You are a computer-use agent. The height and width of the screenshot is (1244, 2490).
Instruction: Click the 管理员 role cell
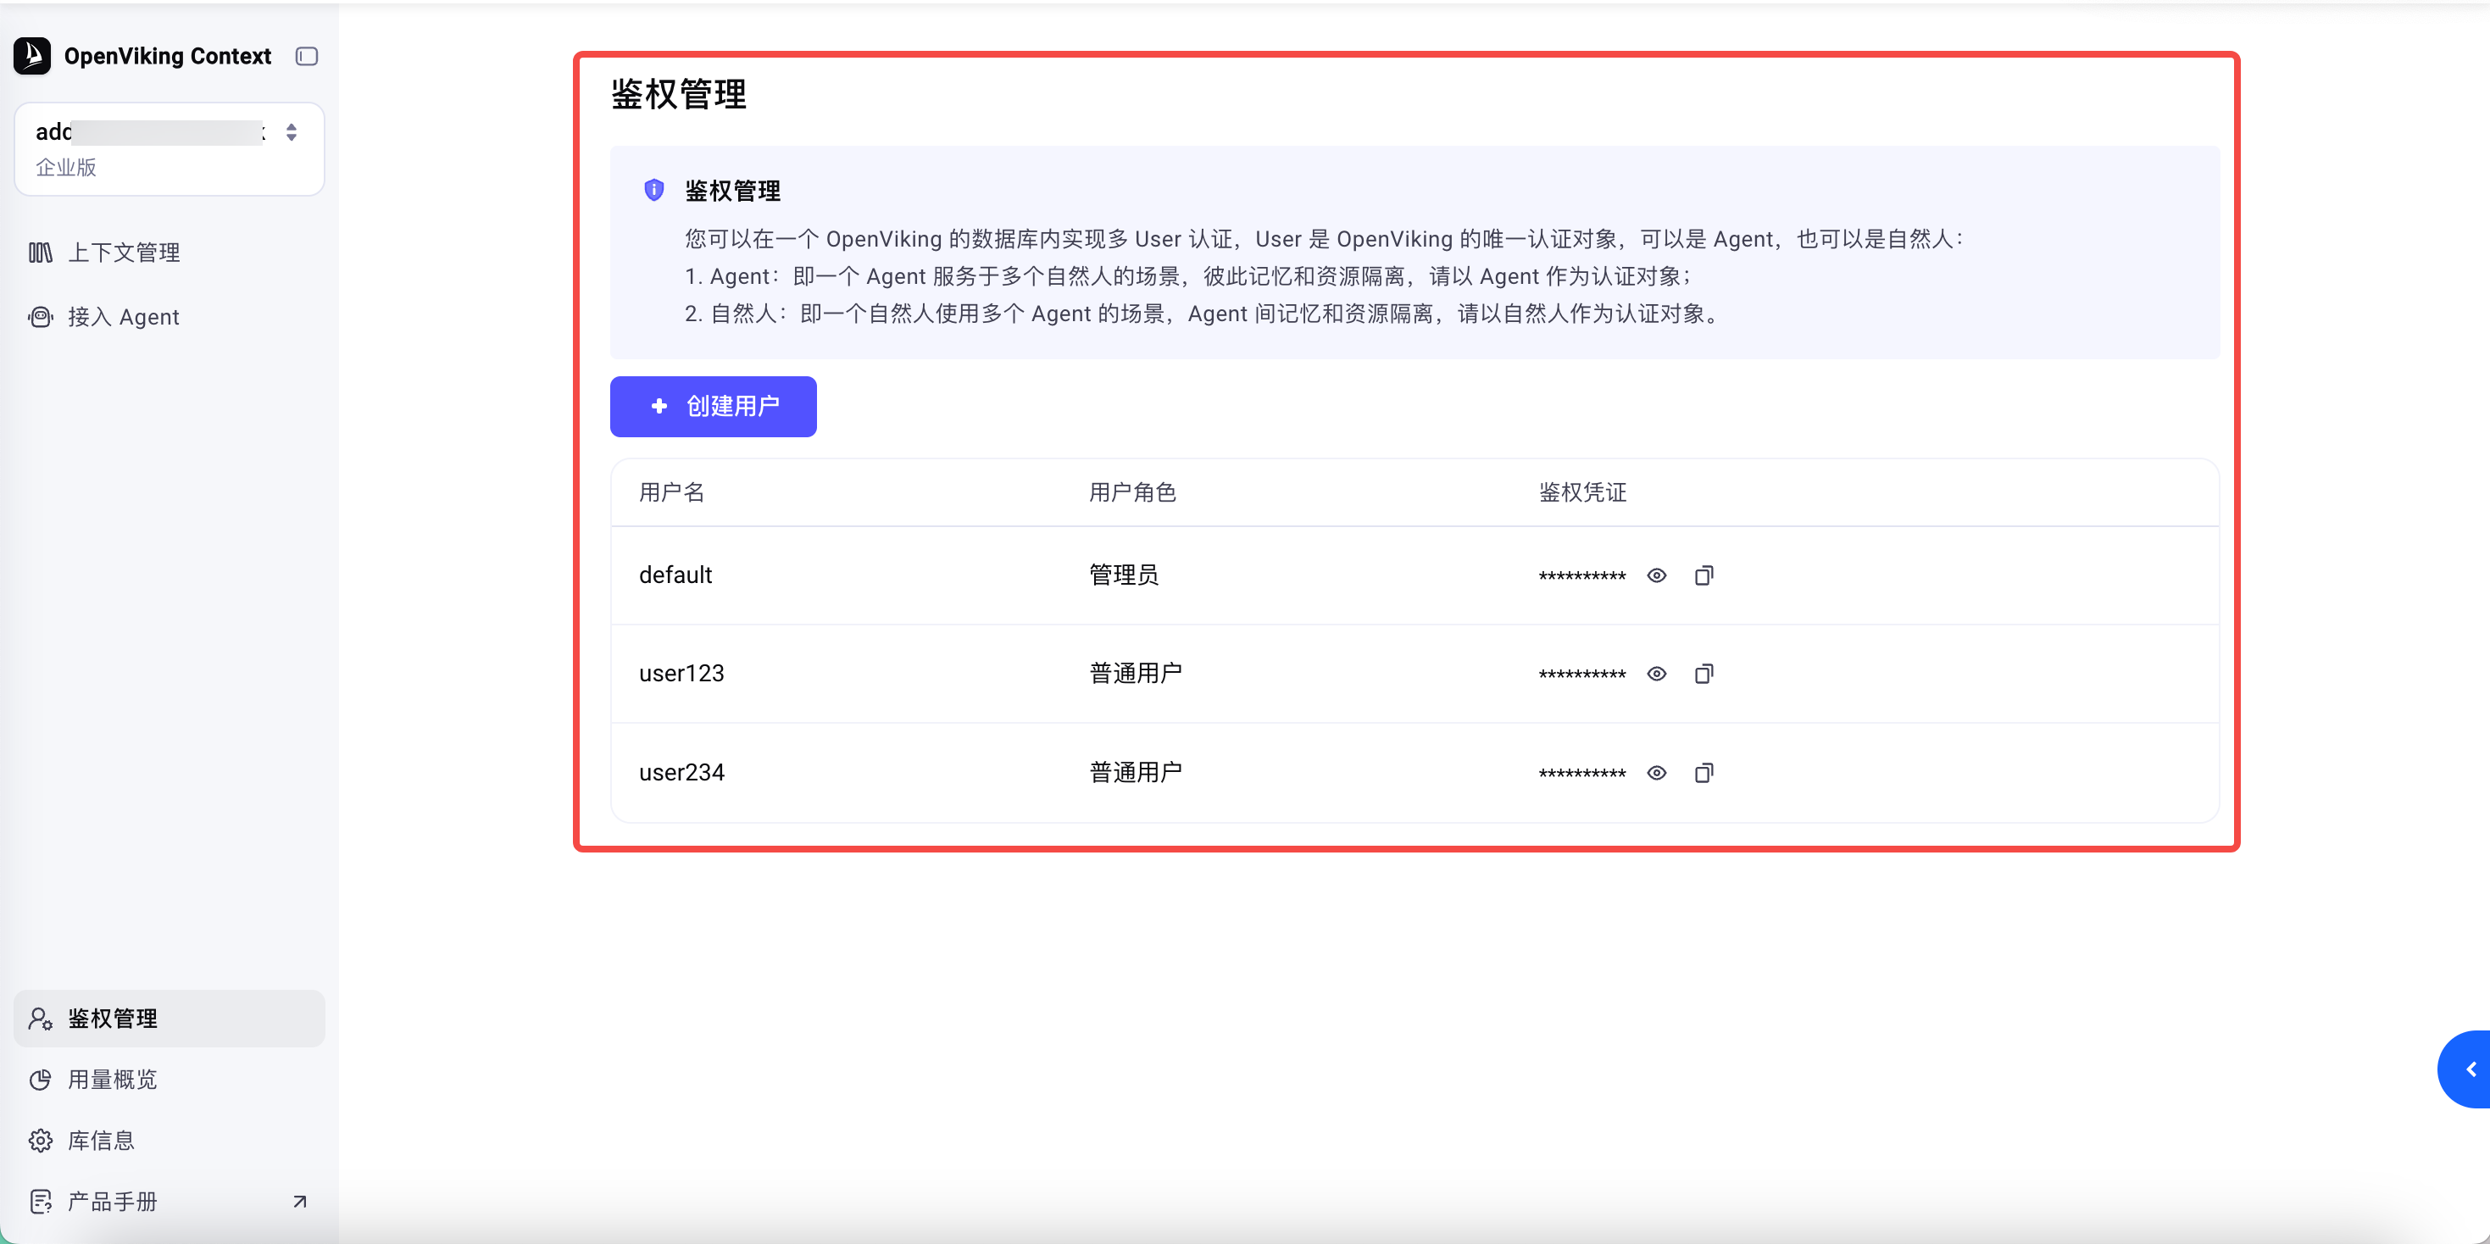pyautogui.click(x=1123, y=575)
